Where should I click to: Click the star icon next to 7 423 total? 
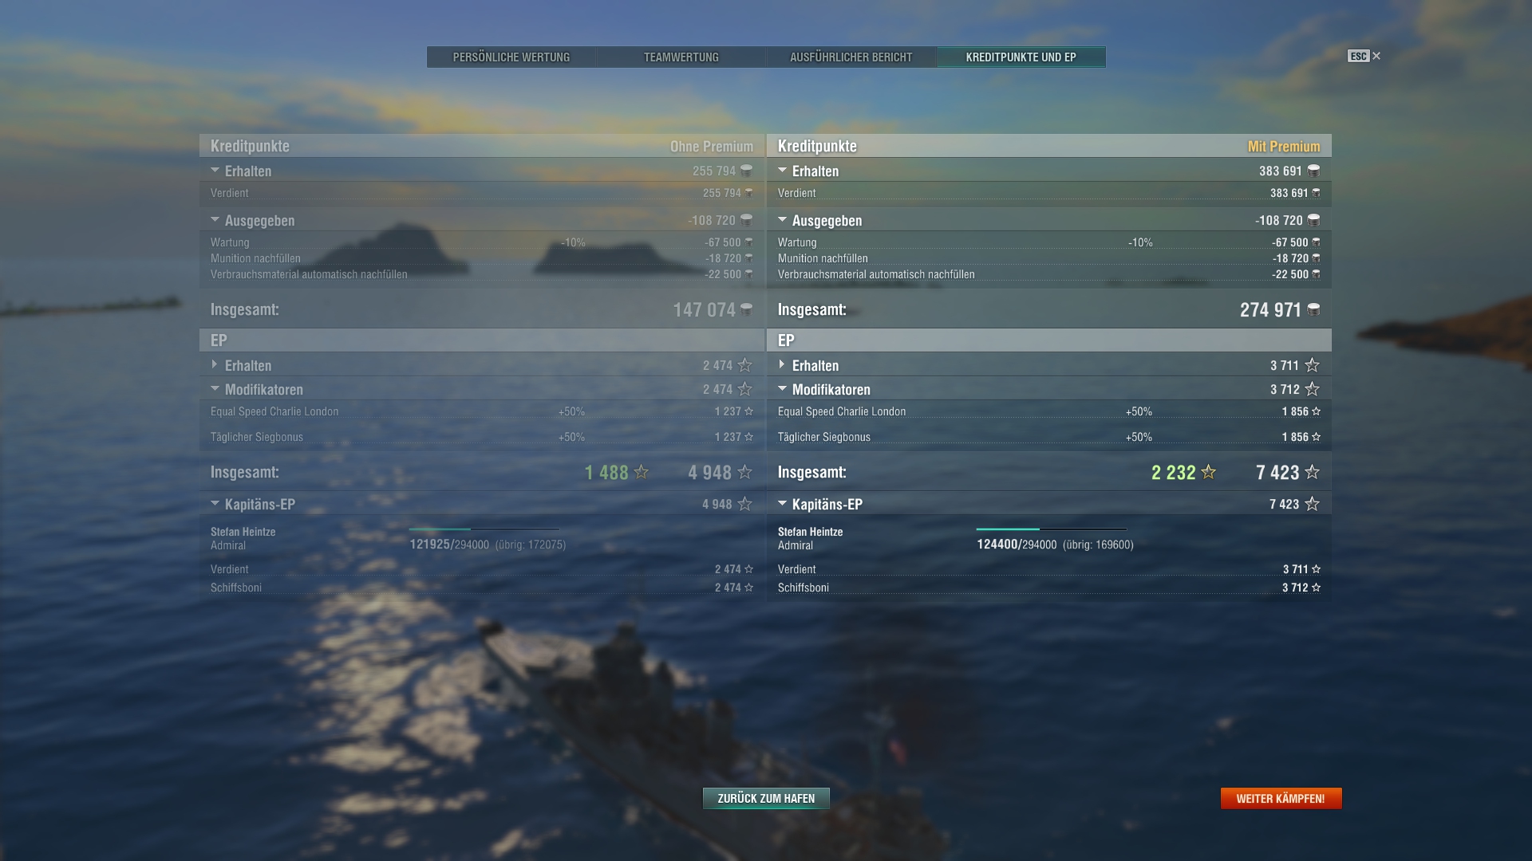pos(1312,472)
